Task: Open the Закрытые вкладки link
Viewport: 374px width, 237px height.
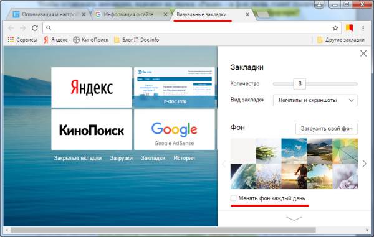Action: pyautogui.click(x=78, y=158)
